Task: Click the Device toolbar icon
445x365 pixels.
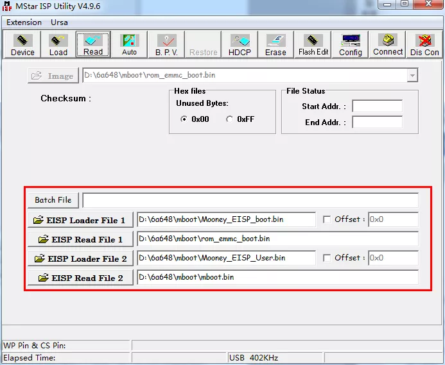Action: tap(22, 45)
